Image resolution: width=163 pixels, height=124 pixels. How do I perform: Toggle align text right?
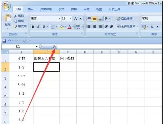pos(100,26)
